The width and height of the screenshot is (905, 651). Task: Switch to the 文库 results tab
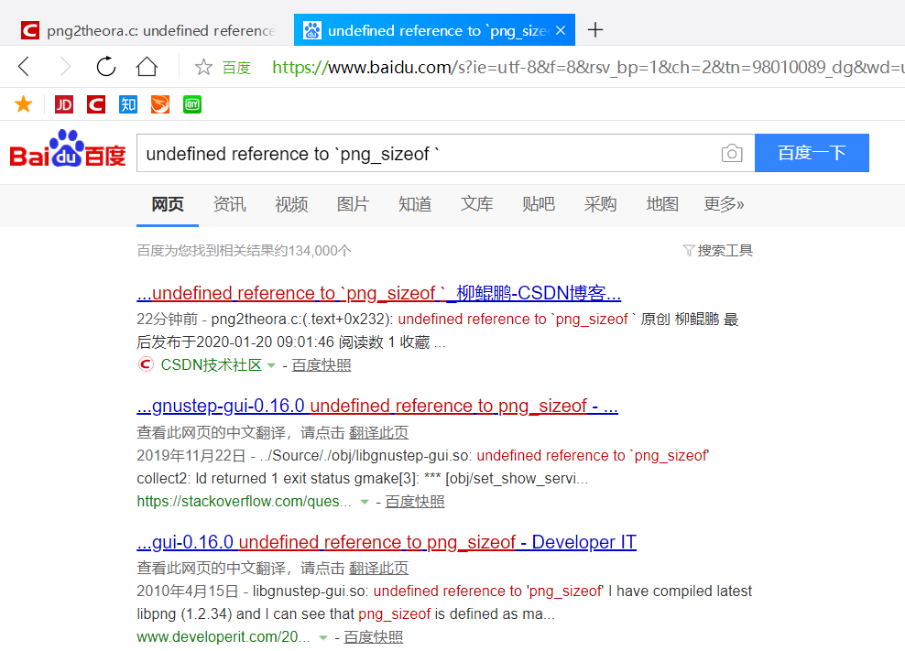click(476, 204)
